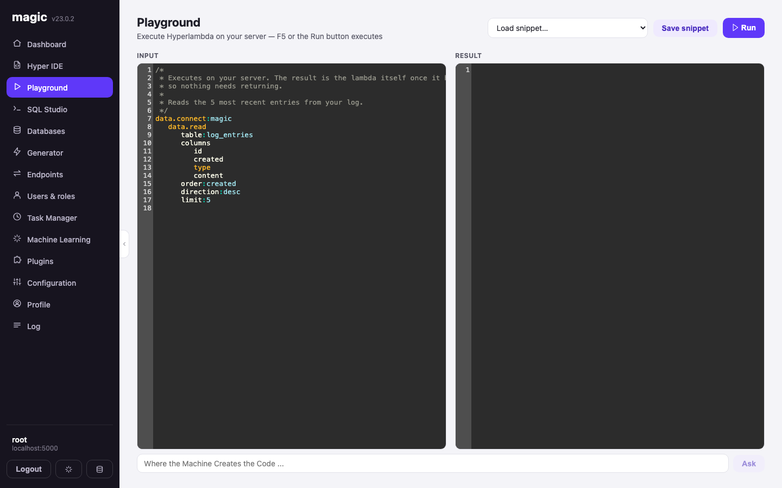Click the order:created line in the editor
Screen dimensions: 782x488
pos(209,184)
